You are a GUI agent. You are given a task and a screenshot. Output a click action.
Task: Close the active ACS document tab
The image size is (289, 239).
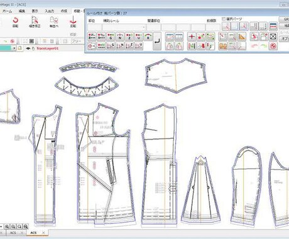[43, 233]
